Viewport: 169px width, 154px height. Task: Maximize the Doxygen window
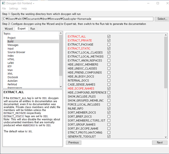(x=158, y=3)
